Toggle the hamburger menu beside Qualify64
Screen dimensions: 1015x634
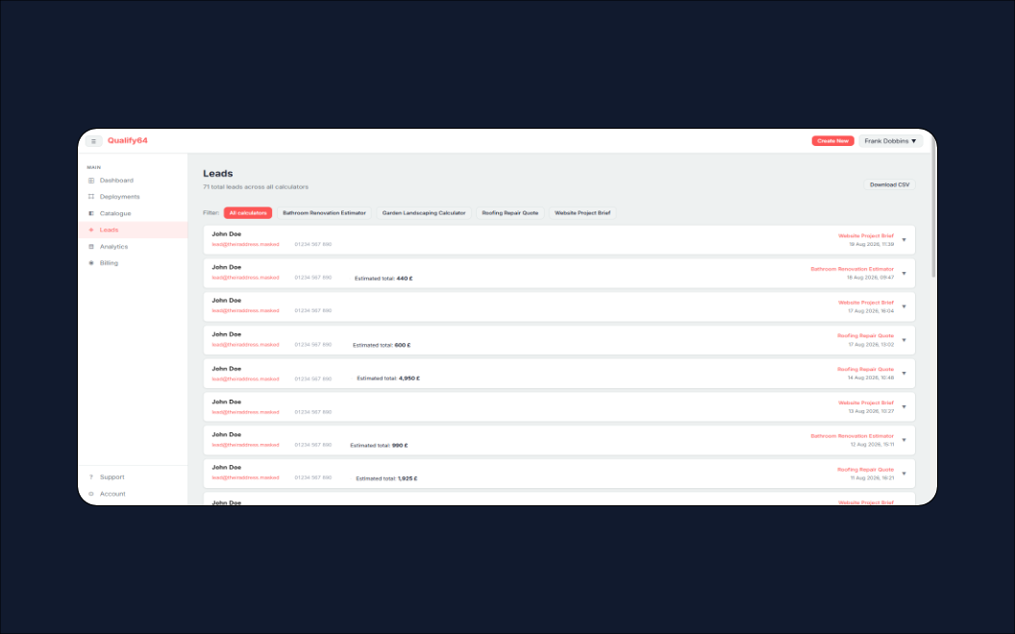coord(93,141)
